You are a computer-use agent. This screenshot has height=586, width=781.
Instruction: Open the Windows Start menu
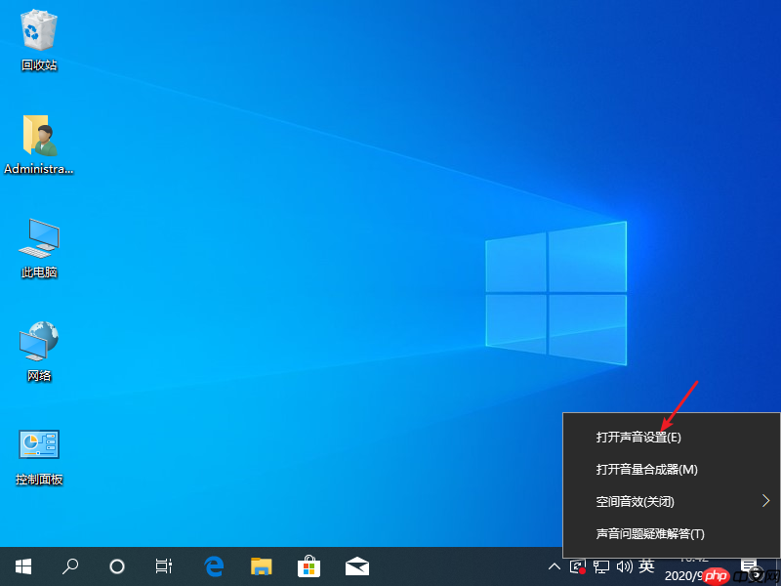pyautogui.click(x=23, y=566)
